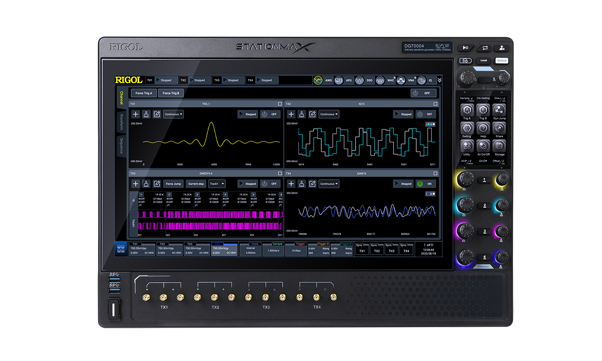The width and height of the screenshot is (602, 361).
Task: Open the Setting gear key
Action: [467, 128]
